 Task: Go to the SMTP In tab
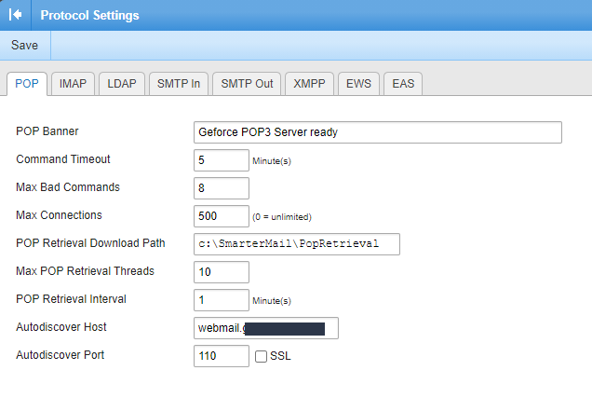(x=178, y=83)
